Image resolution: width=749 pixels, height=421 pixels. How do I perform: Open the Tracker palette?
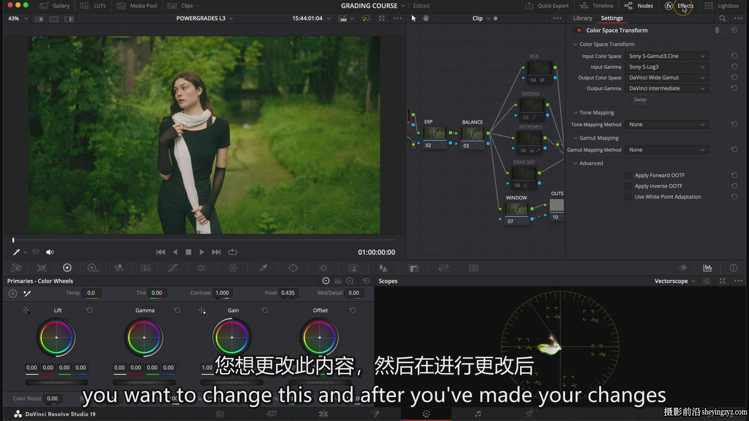tap(323, 268)
